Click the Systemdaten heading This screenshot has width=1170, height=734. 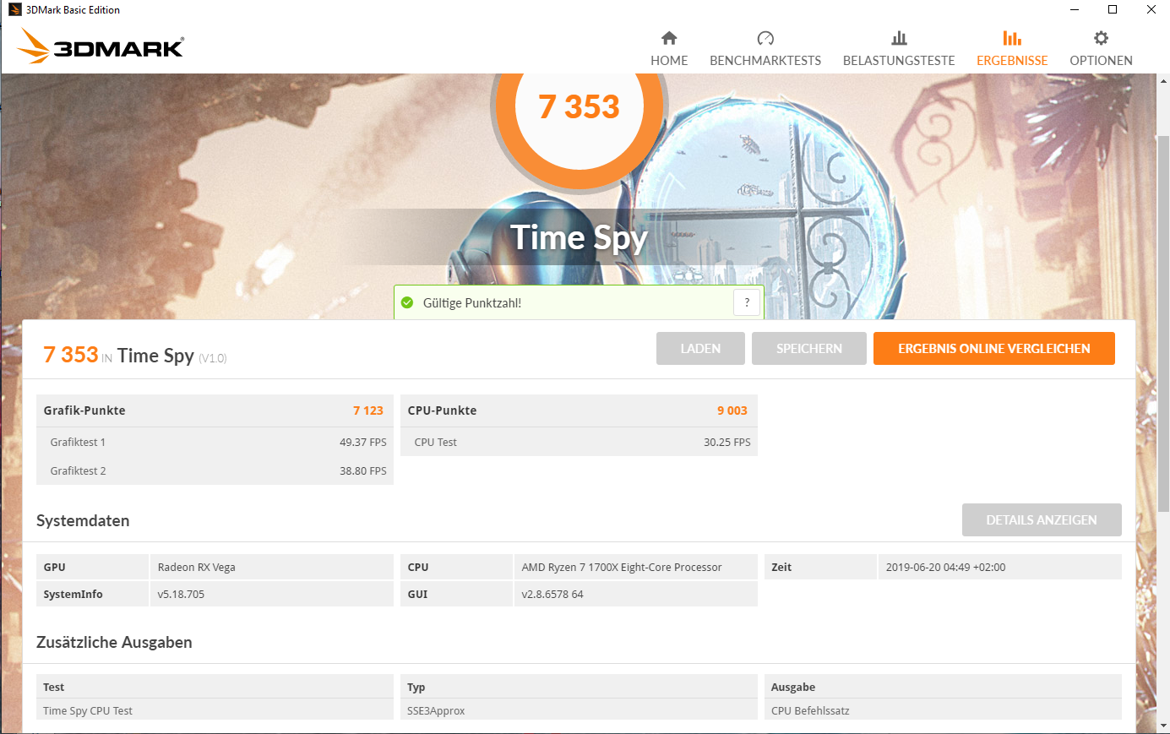coord(83,520)
